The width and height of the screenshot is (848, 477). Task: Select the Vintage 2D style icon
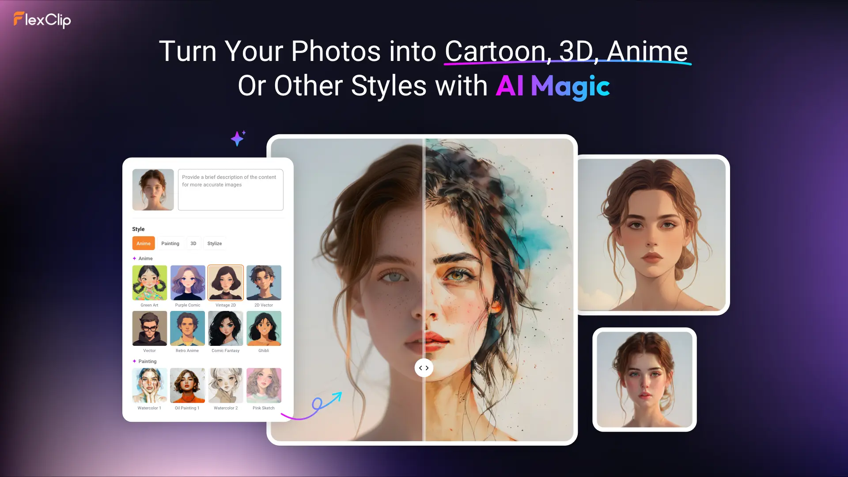click(x=225, y=283)
